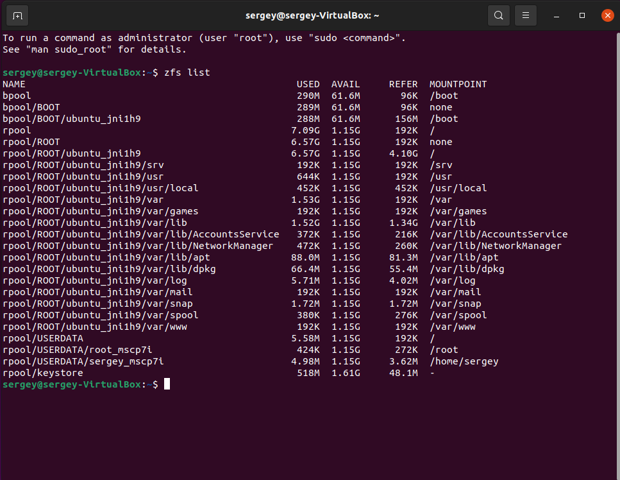Click the 'See "man sudo_root" for details.' line
Screen dimensions: 620x480
[x=94, y=49]
